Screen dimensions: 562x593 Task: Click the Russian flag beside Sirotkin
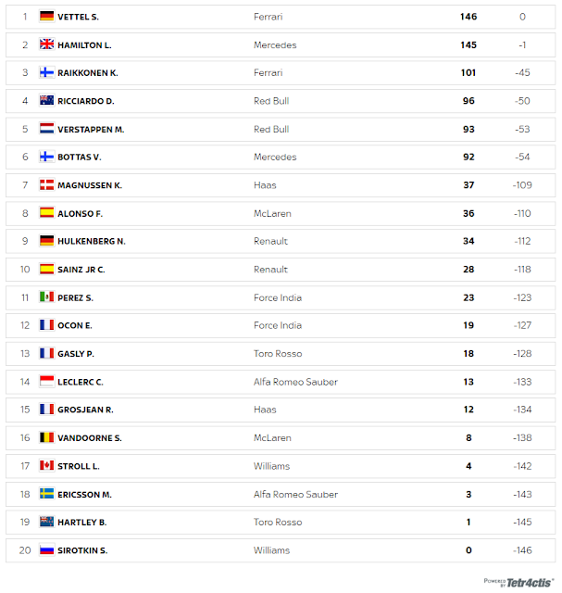click(47, 549)
